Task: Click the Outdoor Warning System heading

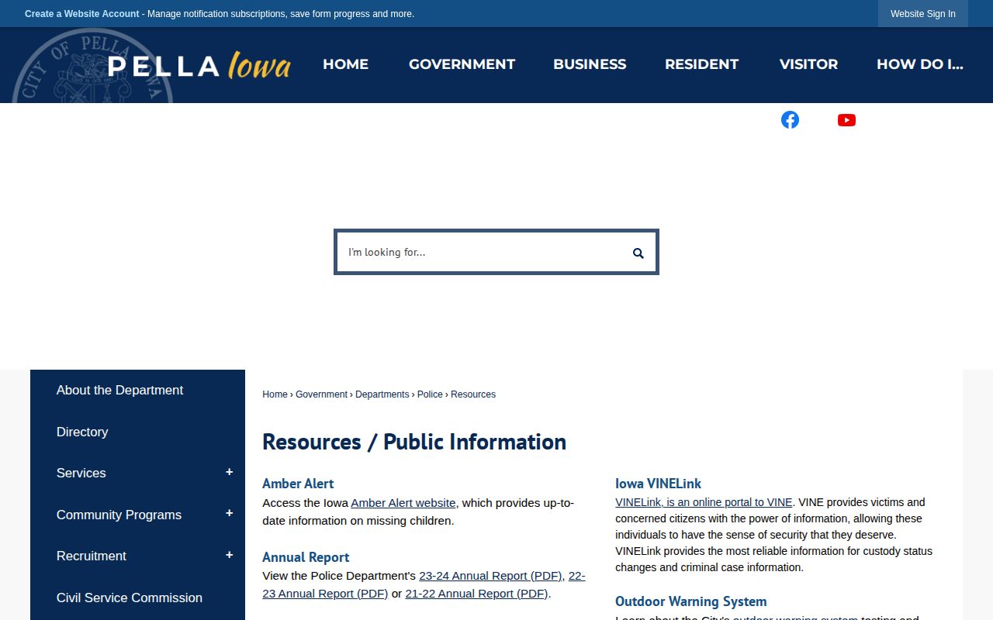Action: tap(690, 601)
